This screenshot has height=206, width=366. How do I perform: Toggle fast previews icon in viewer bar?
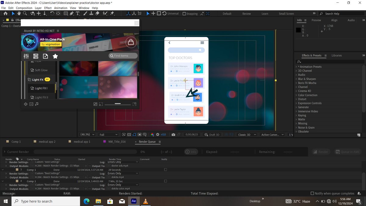124,135
